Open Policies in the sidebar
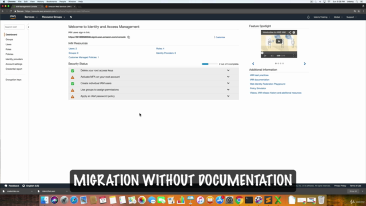 pos(9,54)
